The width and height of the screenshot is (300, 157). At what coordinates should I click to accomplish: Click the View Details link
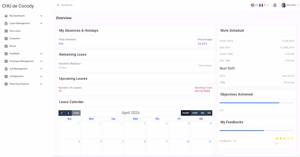(x=205, y=66)
